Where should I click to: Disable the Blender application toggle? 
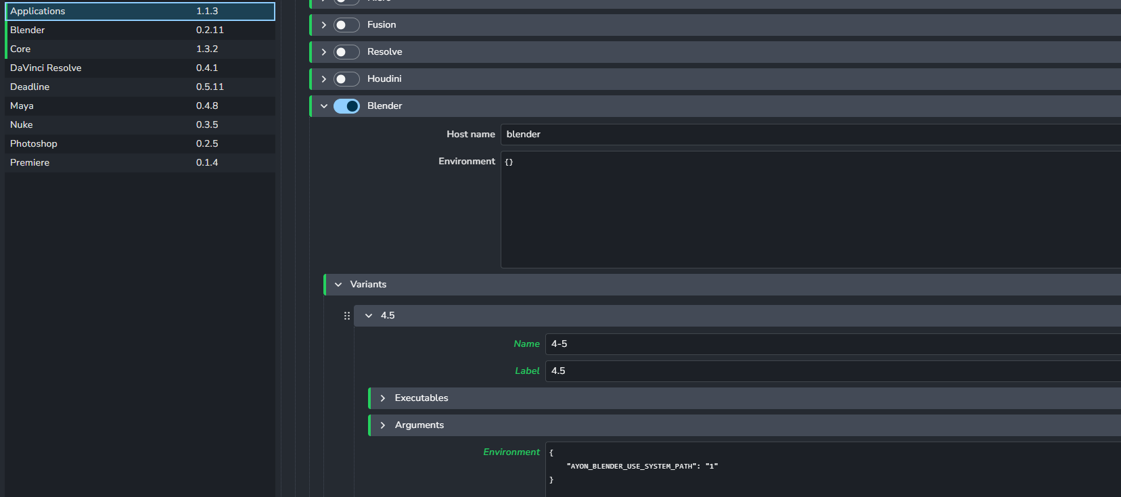pos(346,106)
